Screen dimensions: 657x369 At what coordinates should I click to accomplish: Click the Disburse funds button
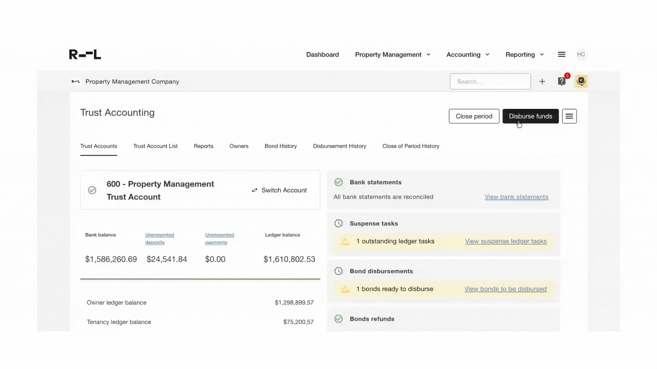[x=530, y=116]
